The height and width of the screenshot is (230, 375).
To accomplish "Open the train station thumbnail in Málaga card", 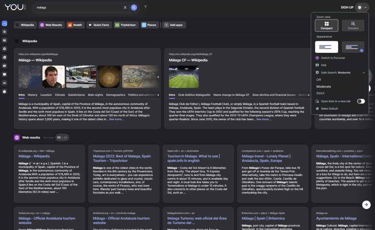I will tap(81, 77).
